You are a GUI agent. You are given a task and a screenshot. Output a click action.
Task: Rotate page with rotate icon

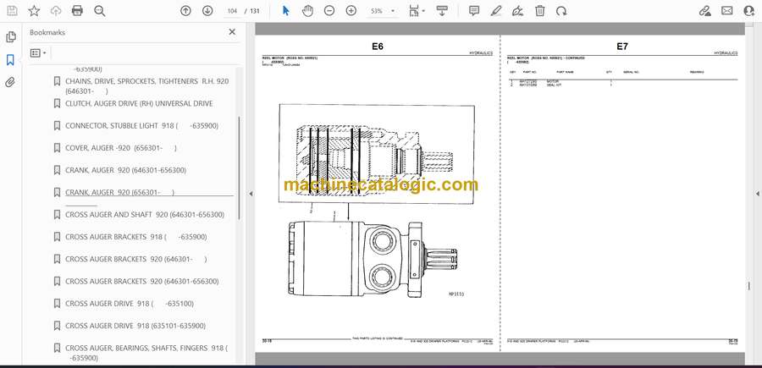[561, 11]
